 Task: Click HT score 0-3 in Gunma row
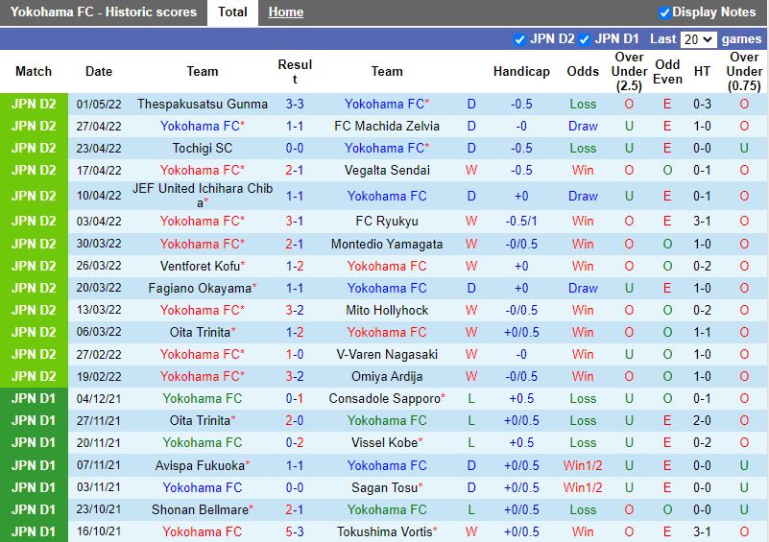pos(702,104)
